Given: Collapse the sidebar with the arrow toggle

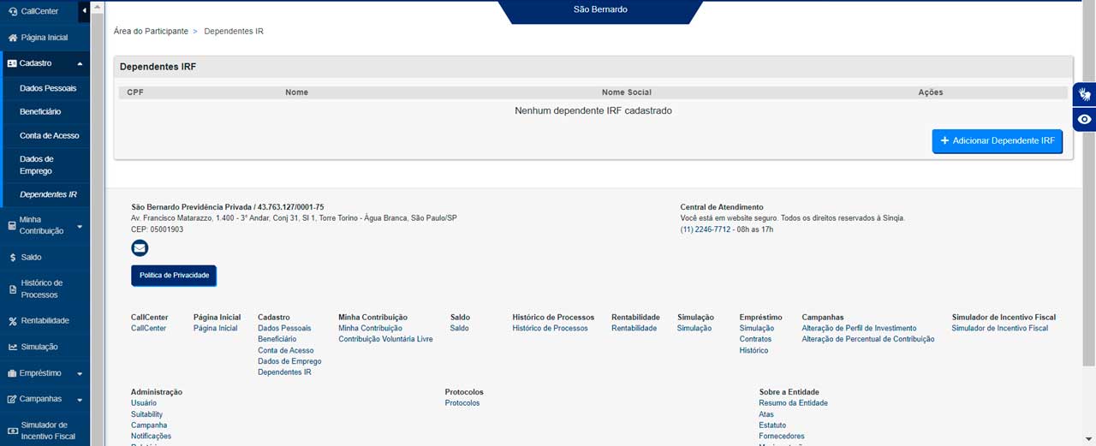Looking at the screenshot, I should click(84, 11).
